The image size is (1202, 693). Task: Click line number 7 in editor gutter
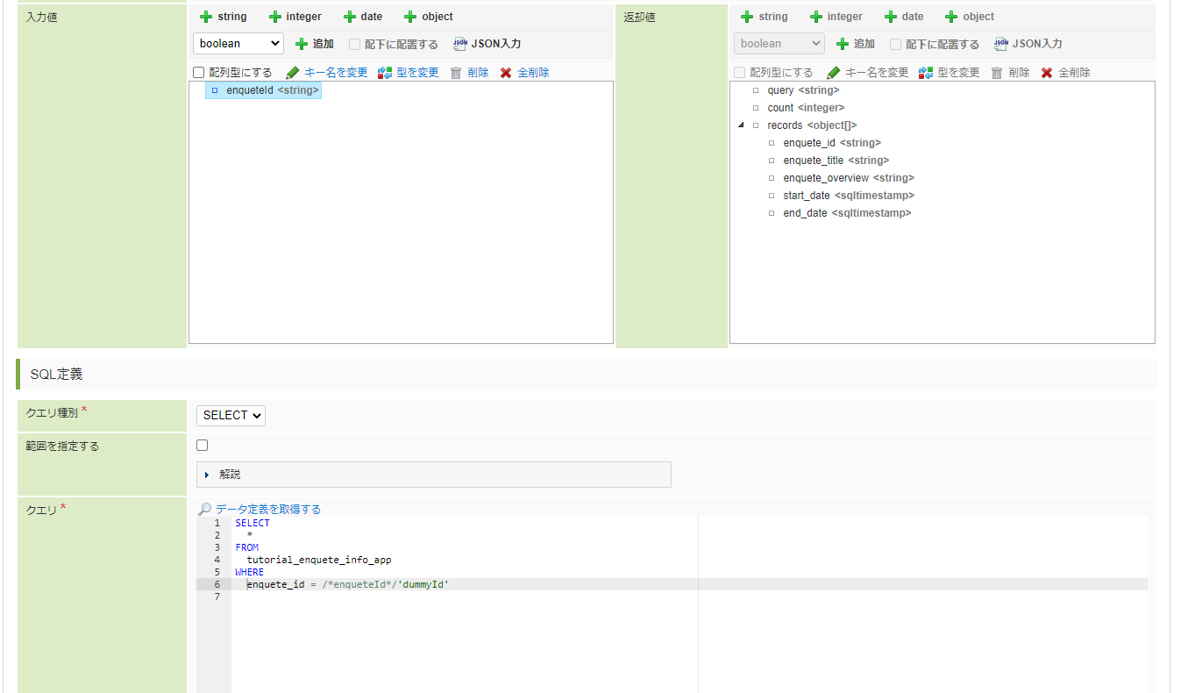tap(217, 597)
